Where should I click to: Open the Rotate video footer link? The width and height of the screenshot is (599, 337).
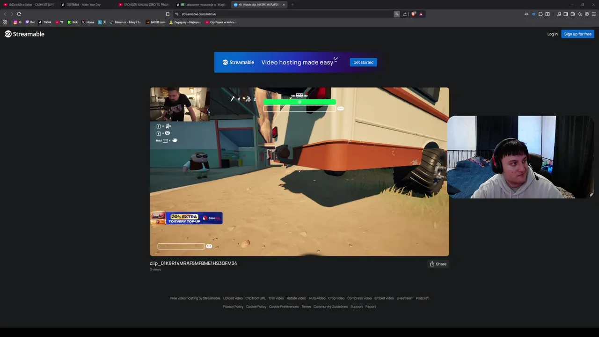[x=296, y=298]
